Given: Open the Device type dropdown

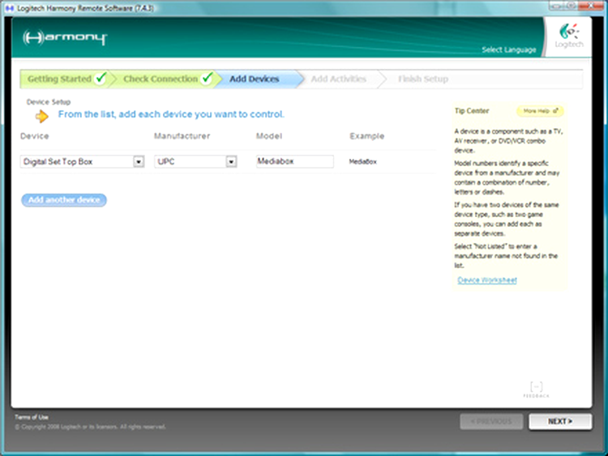Looking at the screenshot, I should [x=139, y=162].
